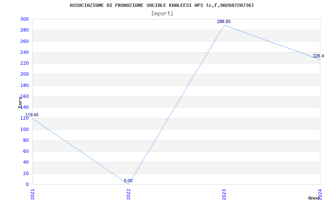The width and height of the screenshot is (324, 202).
Task: Click the 2022 x-axis label
Action: tap(128, 194)
